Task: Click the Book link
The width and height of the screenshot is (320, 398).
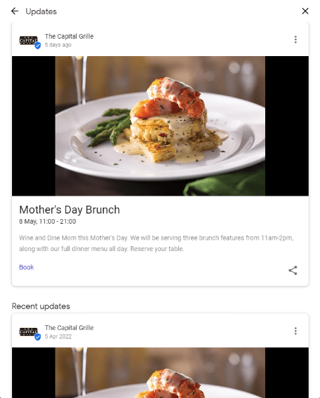Action: click(x=27, y=267)
